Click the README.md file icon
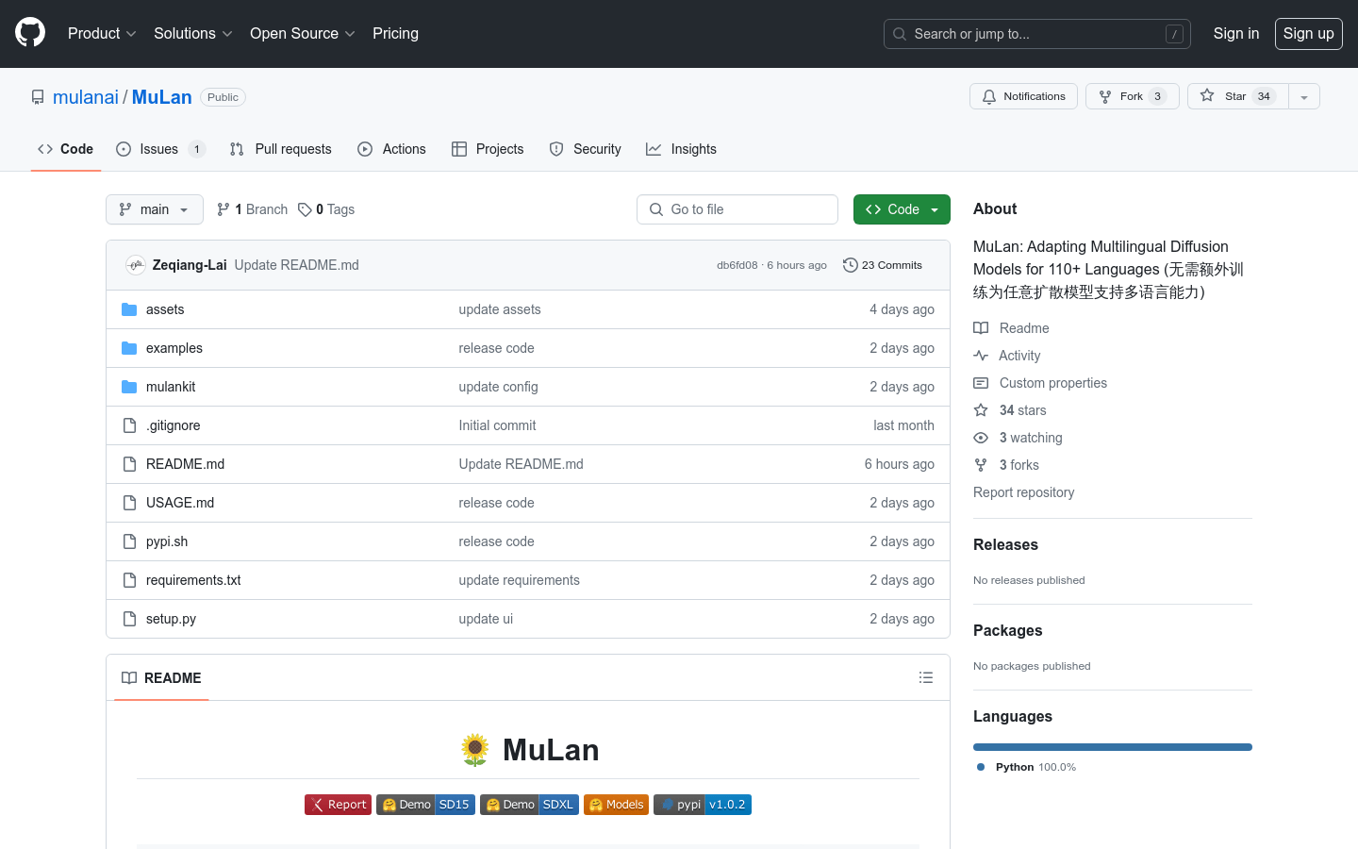 pos(130,464)
